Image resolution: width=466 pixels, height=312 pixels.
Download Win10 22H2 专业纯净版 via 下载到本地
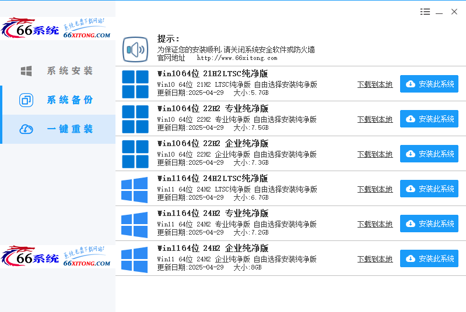point(375,119)
